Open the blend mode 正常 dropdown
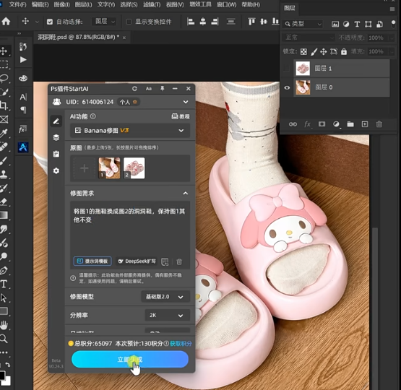 tap(309, 38)
